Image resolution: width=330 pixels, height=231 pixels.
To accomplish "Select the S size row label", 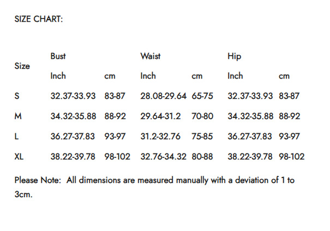I will click(x=17, y=96).
